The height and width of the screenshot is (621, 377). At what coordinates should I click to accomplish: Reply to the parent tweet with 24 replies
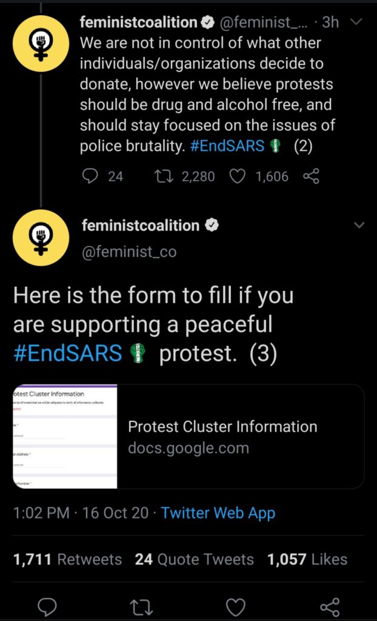click(x=90, y=176)
